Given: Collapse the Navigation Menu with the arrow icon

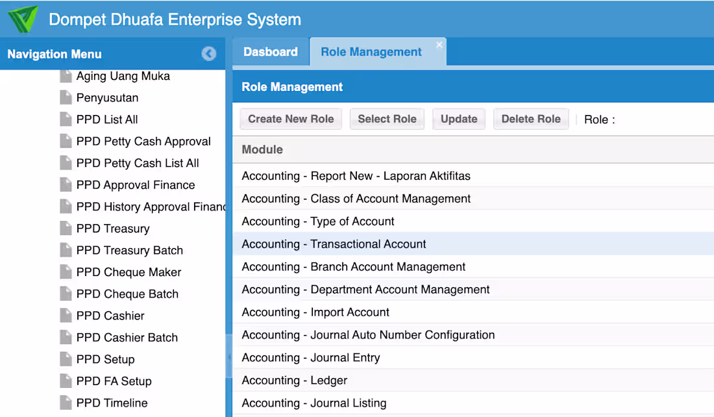Looking at the screenshot, I should 208,54.
